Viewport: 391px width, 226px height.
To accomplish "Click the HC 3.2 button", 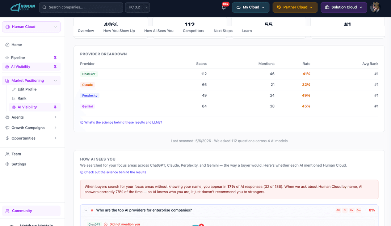I will [x=134, y=7].
